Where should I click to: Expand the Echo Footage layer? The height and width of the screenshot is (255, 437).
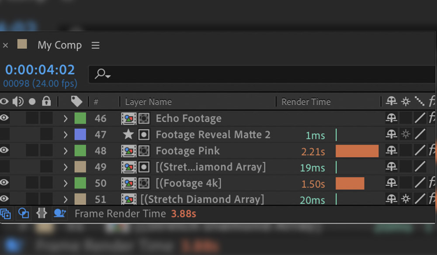pyautogui.click(x=65, y=118)
